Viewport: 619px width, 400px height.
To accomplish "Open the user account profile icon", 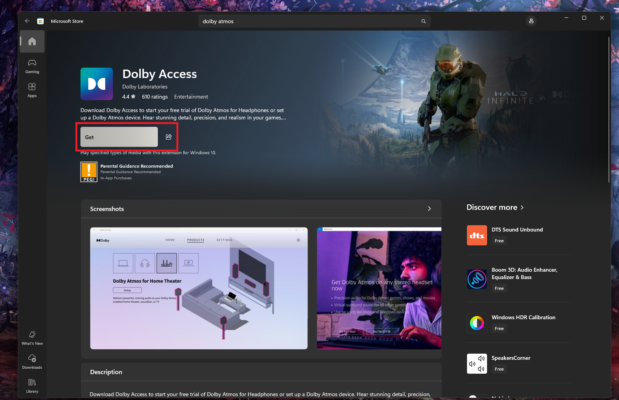I will (531, 21).
